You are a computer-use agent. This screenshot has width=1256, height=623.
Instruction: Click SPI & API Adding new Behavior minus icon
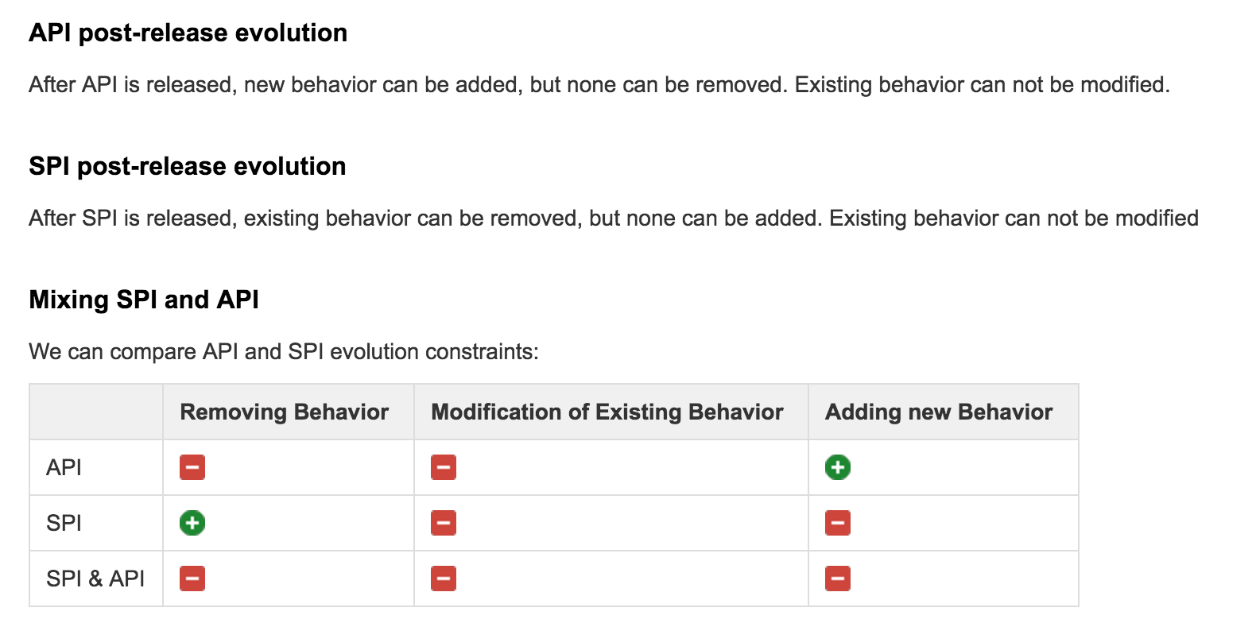pyautogui.click(x=838, y=578)
